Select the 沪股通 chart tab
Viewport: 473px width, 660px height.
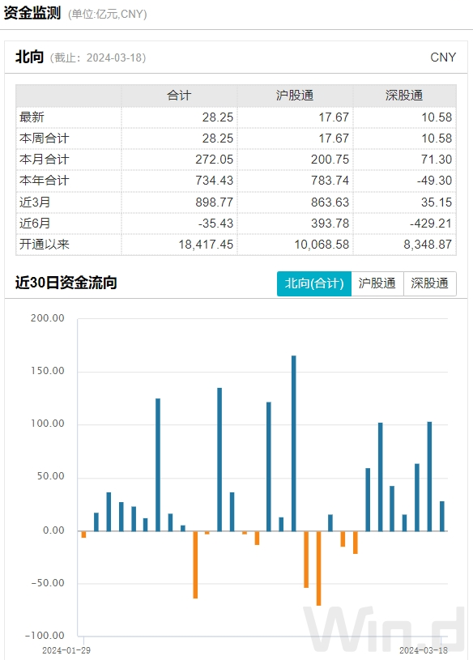pos(377,283)
